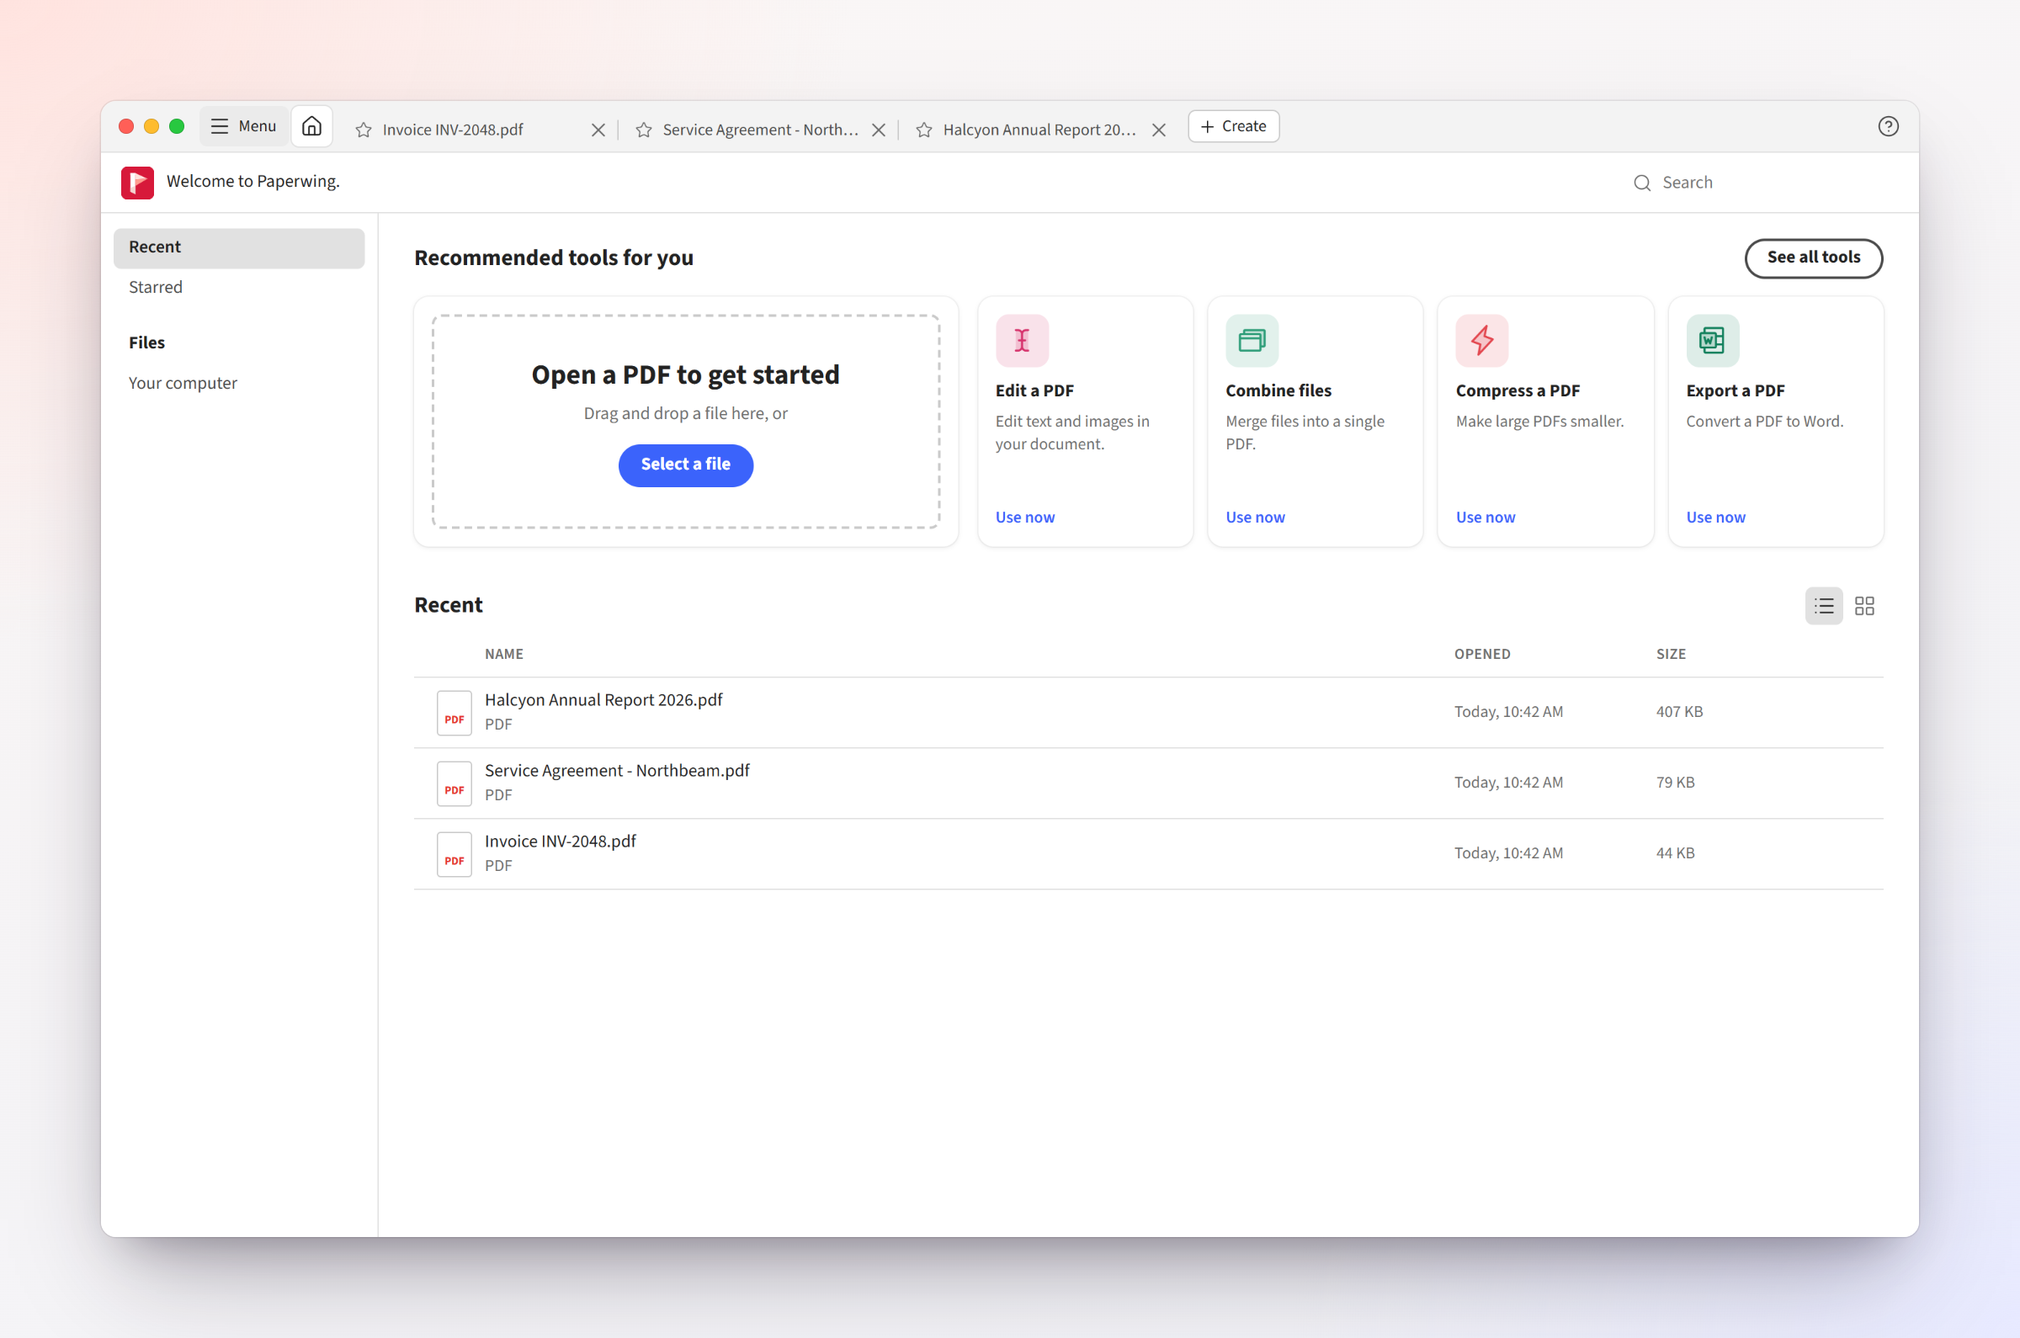This screenshot has width=2020, height=1338.
Task: Click the search magnifier icon
Action: pos(1642,183)
